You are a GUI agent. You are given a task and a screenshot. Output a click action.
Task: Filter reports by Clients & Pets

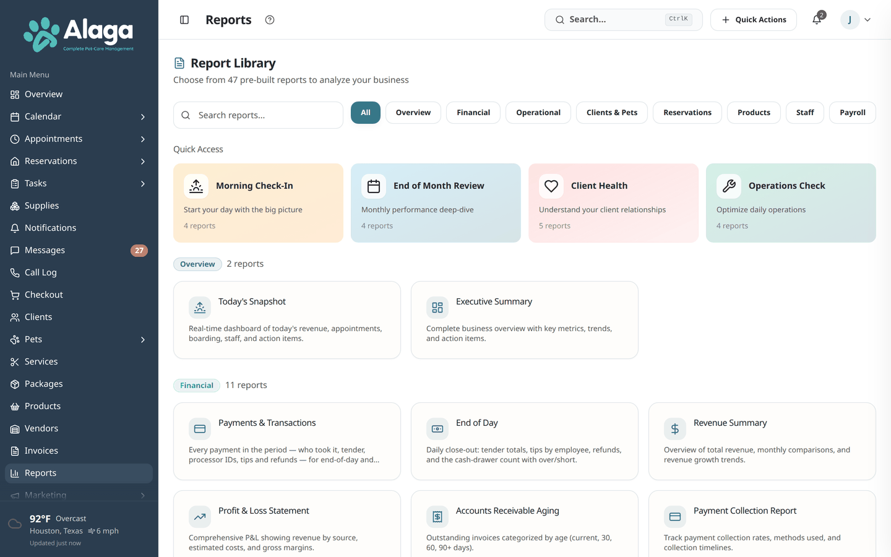[612, 113]
